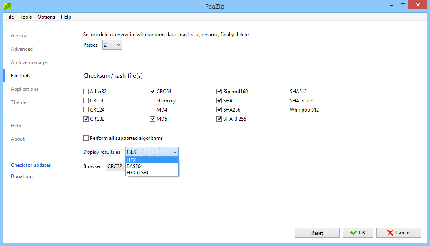
Task: Uncheck the Ripemd160 checkbox
Action: click(x=219, y=91)
